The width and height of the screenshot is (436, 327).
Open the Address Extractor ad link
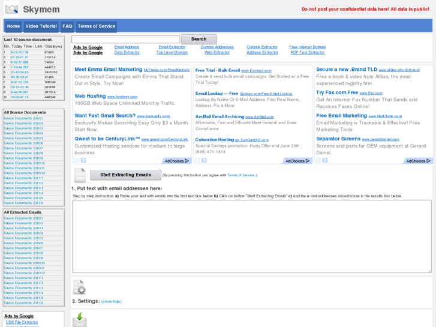click(262, 52)
